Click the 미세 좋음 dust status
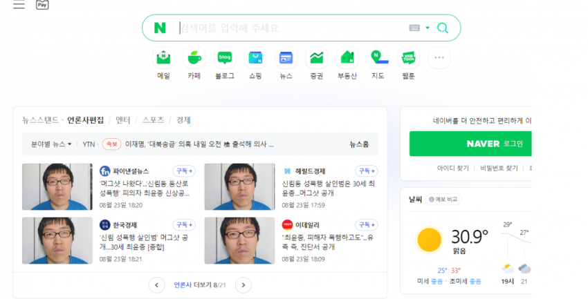 click(x=430, y=282)
